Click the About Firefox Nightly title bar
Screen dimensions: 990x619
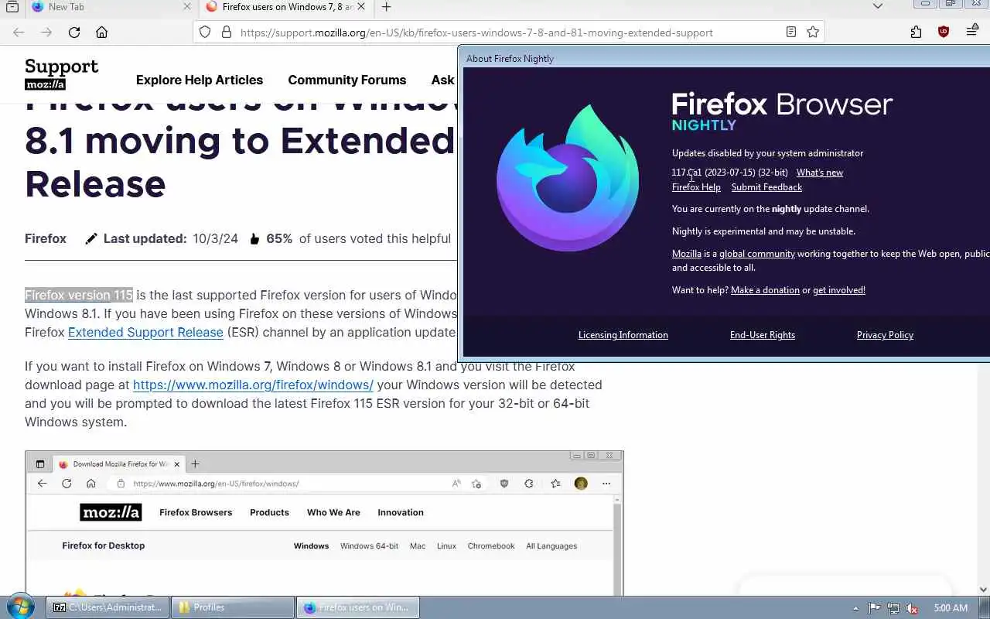[x=723, y=58]
